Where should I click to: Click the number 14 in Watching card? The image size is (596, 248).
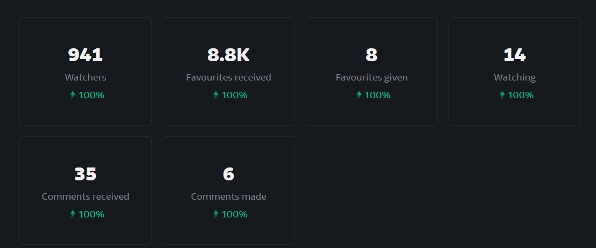pos(515,55)
